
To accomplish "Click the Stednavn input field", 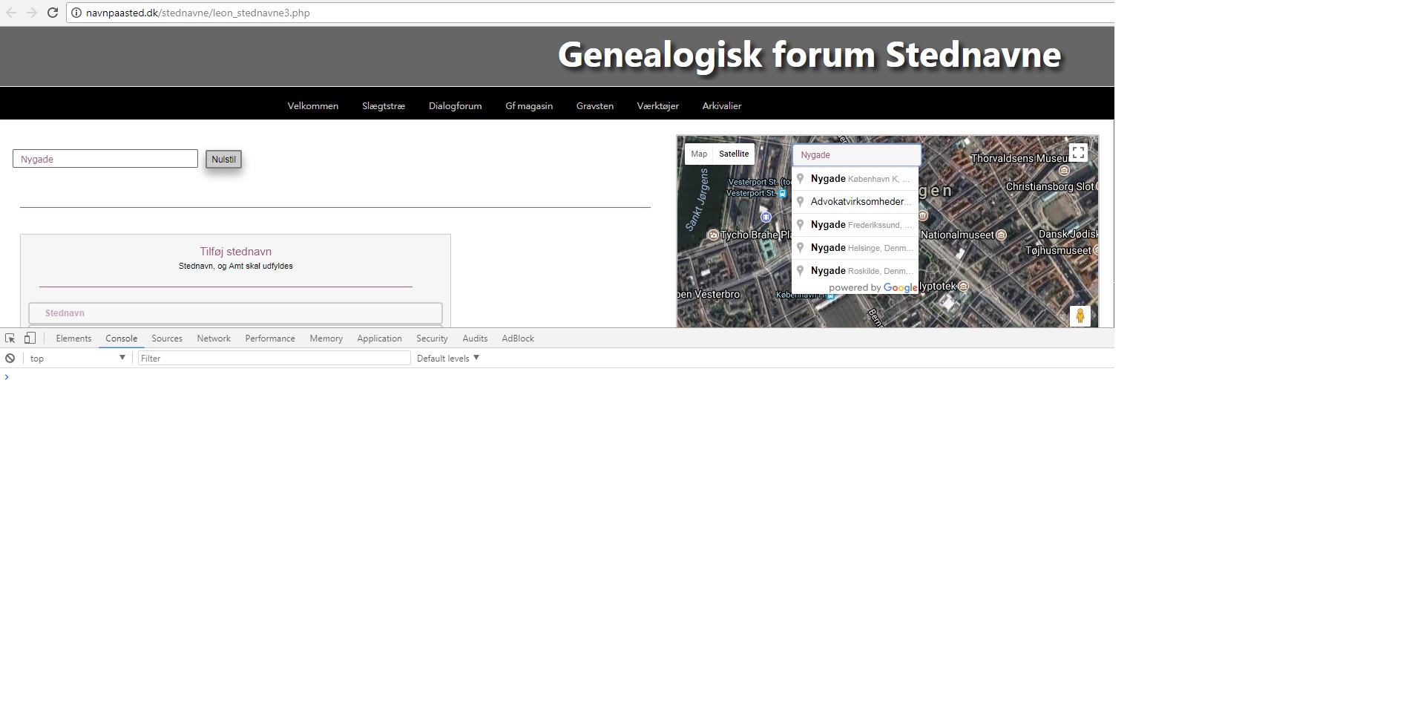I will (235, 313).
